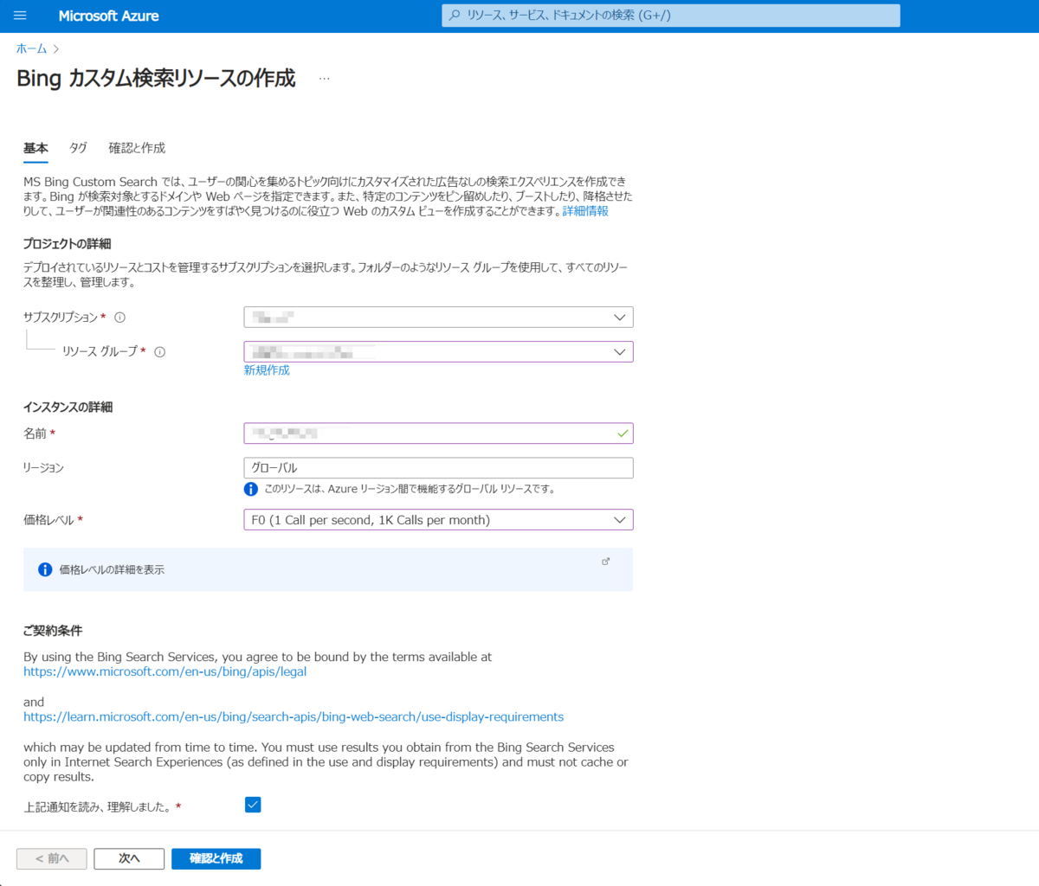Click the external link icon in pricing box
The image size is (1039, 886).
606,562
